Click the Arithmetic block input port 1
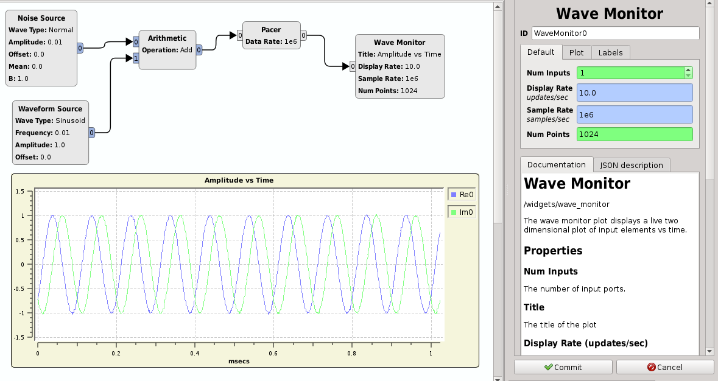This screenshot has height=381, width=718. point(136,58)
